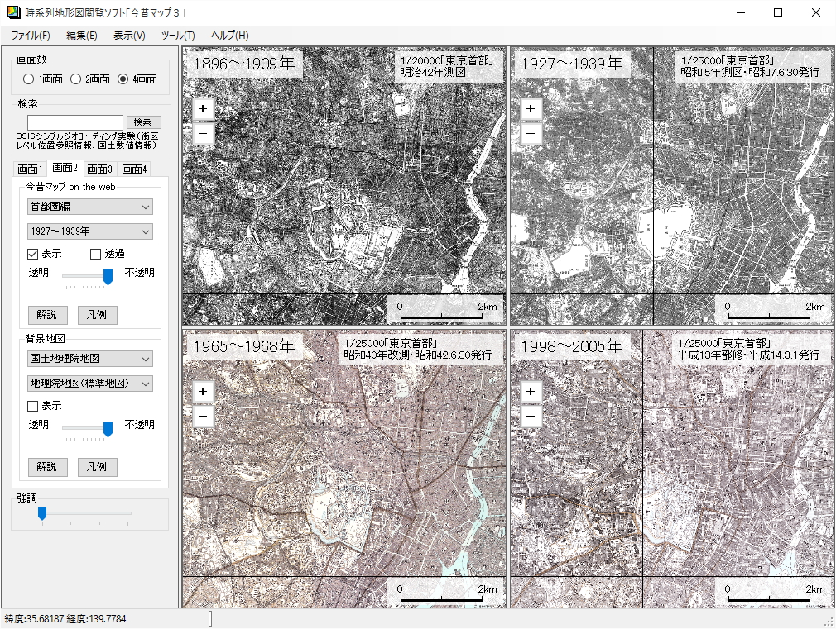
Task: Open the ファイル(F) menu
Action: click(31, 36)
